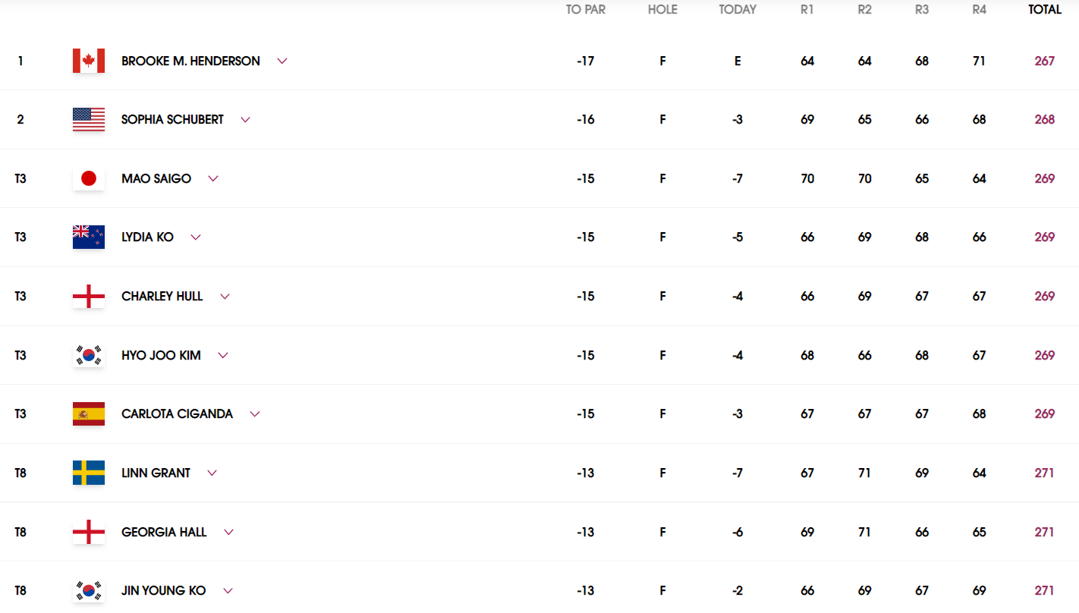This screenshot has width=1079, height=613.
Task: Sort by the TOTAL column header
Action: pos(1044,10)
